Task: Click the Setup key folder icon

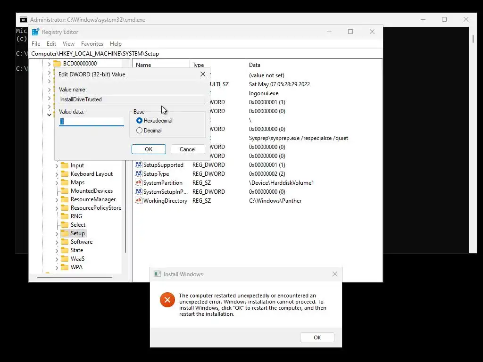Action: pos(65,233)
